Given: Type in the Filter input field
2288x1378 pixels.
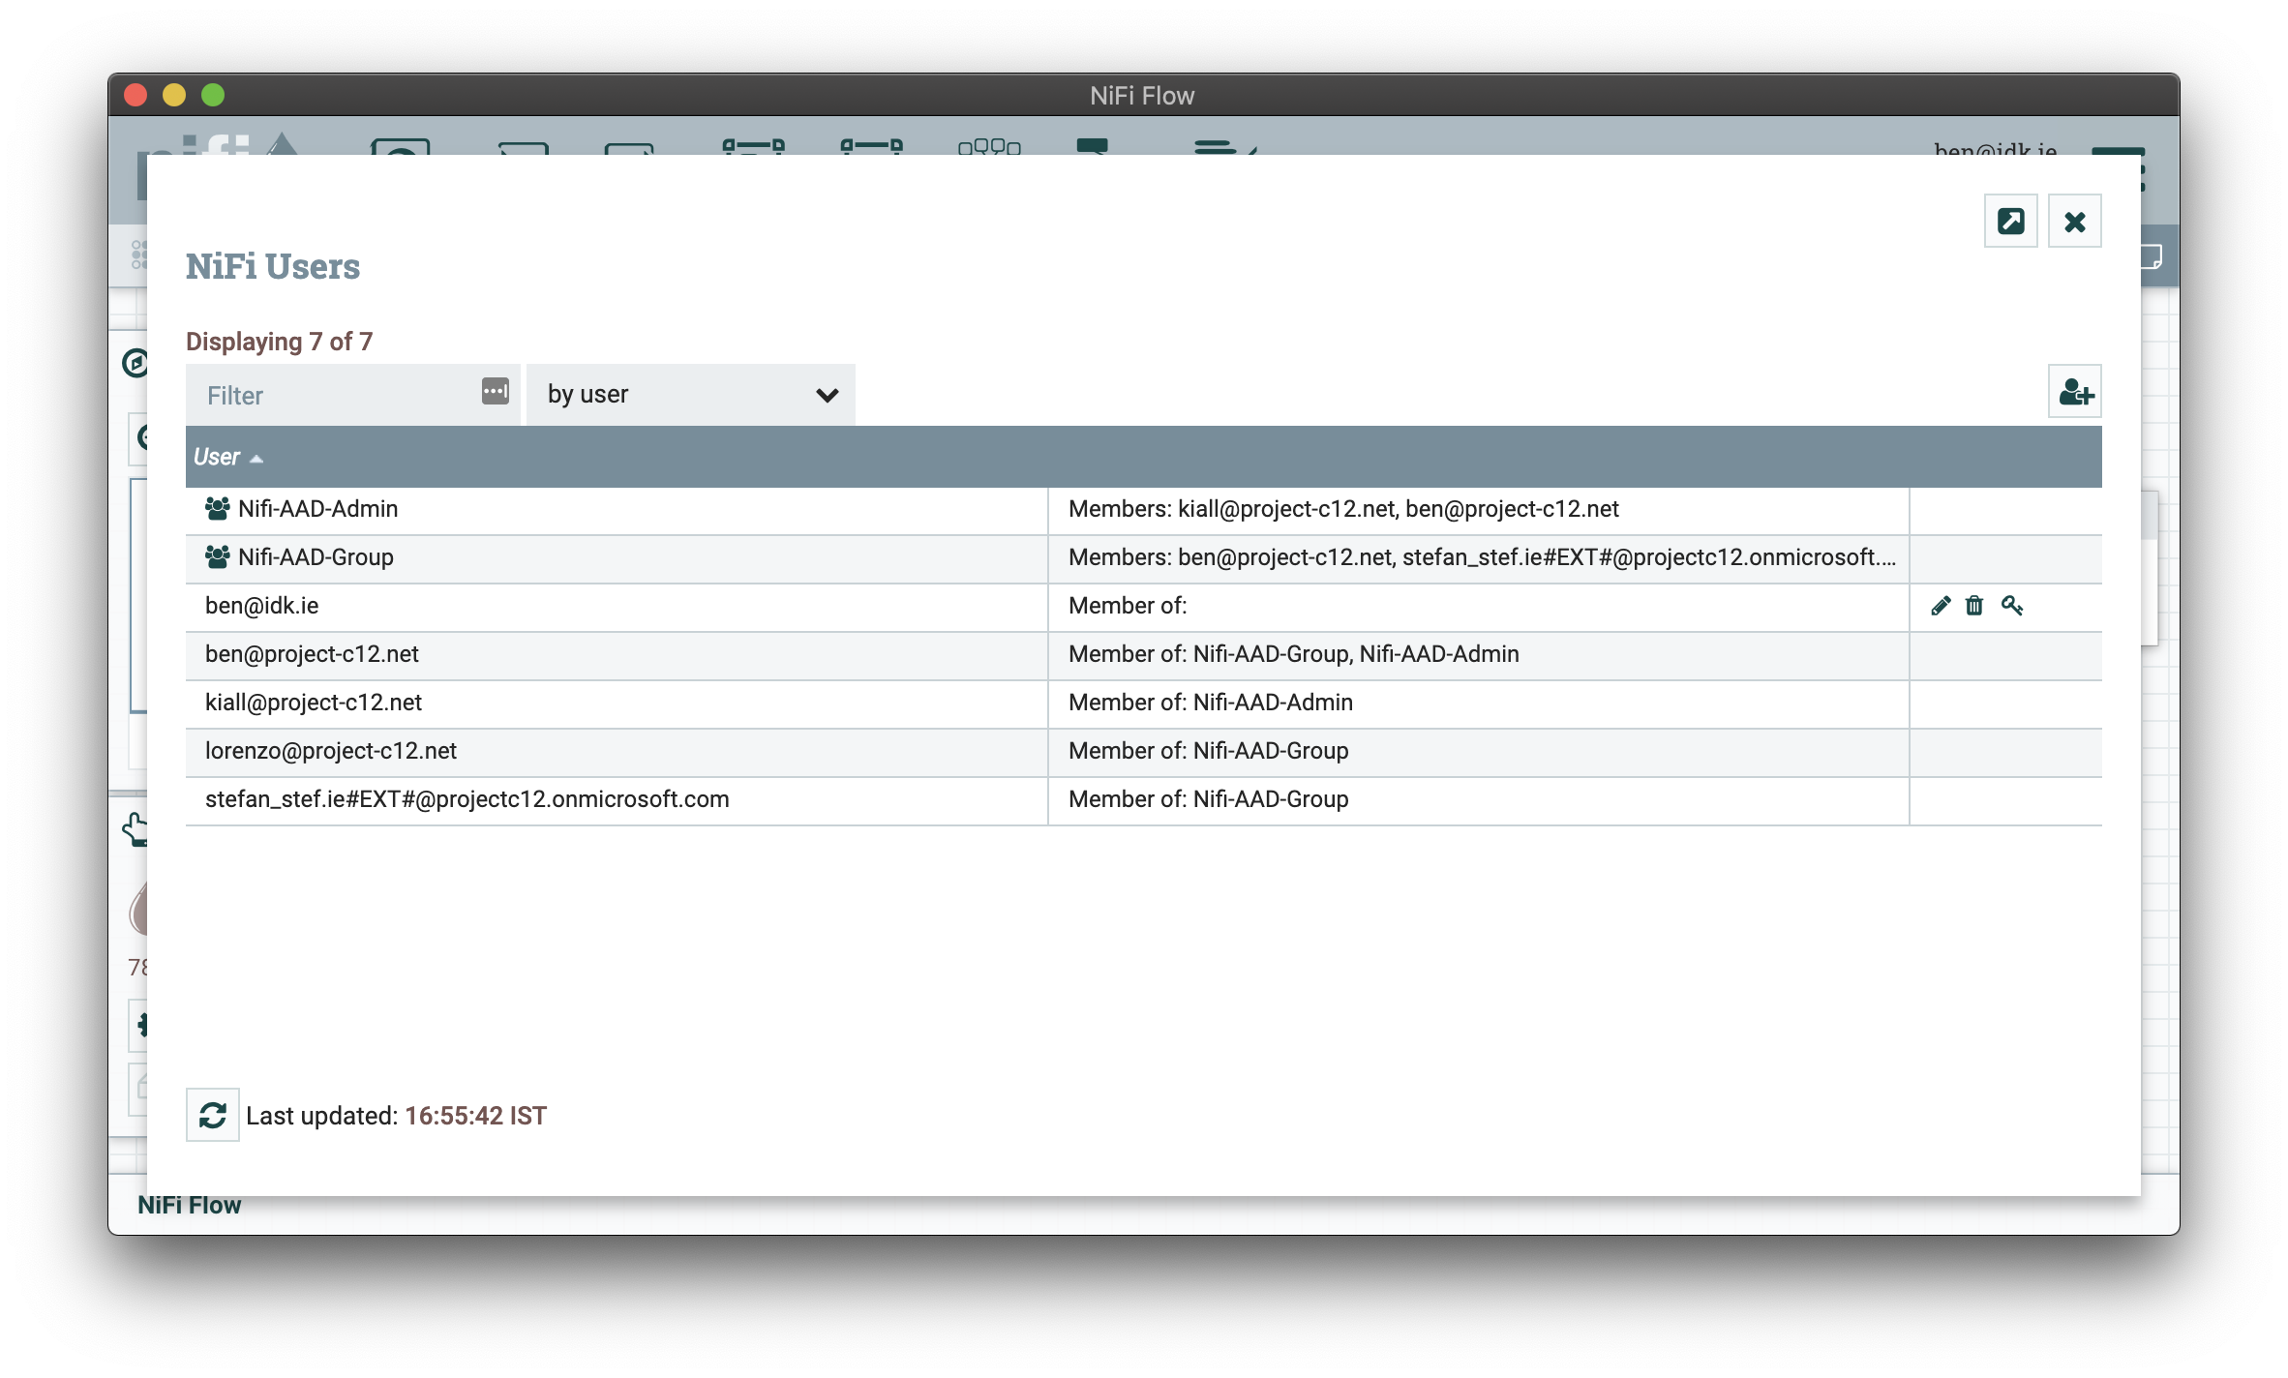Looking at the screenshot, I should click(334, 395).
